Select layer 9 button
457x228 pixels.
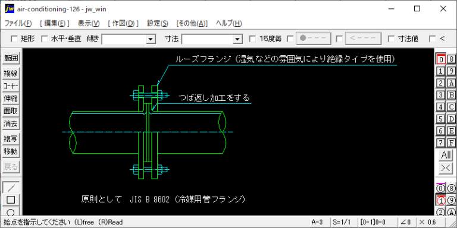pos(452,71)
